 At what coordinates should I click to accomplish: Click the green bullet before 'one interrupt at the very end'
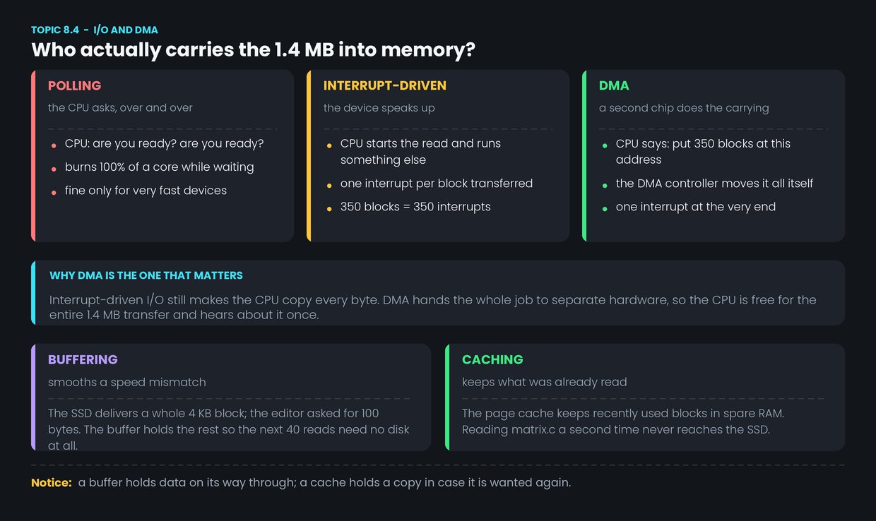[x=605, y=209]
